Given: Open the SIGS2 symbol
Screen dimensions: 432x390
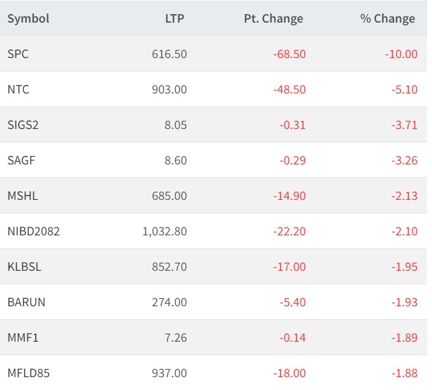Looking at the screenshot, I should [x=23, y=125].
